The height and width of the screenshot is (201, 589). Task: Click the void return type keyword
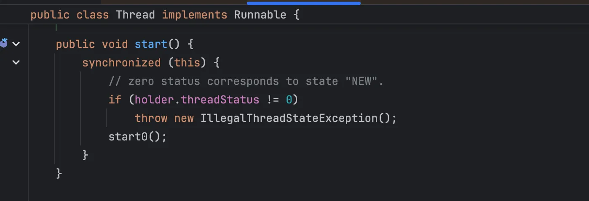coord(115,44)
